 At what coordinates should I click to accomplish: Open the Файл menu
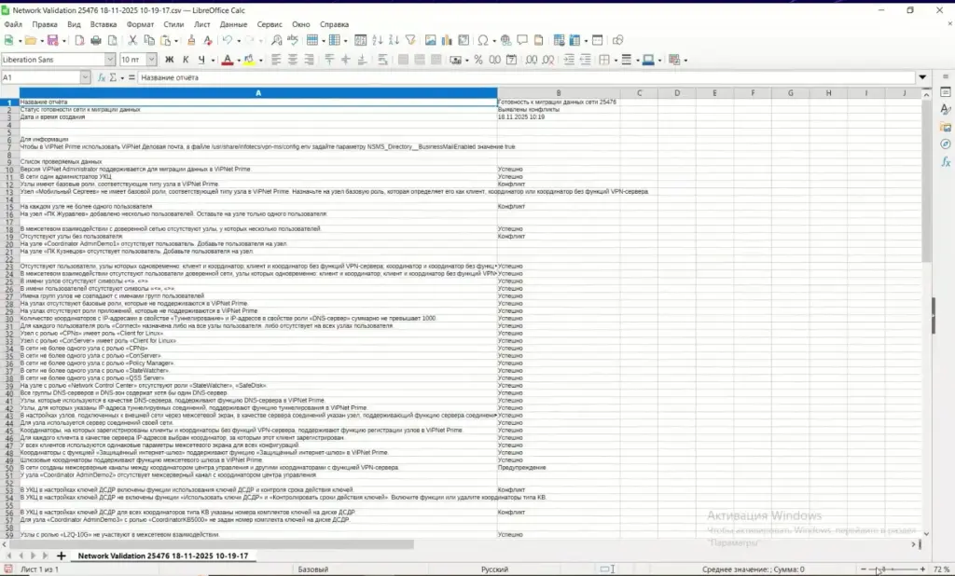click(x=13, y=24)
